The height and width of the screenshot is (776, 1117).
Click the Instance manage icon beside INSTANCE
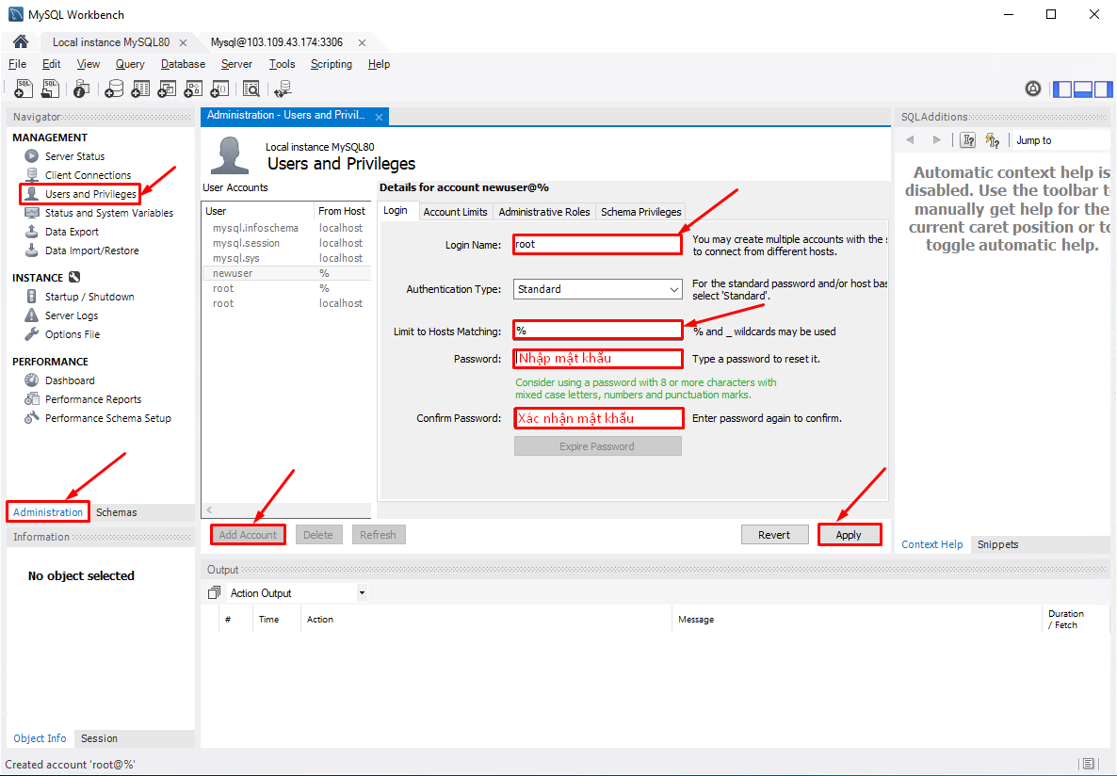[74, 277]
